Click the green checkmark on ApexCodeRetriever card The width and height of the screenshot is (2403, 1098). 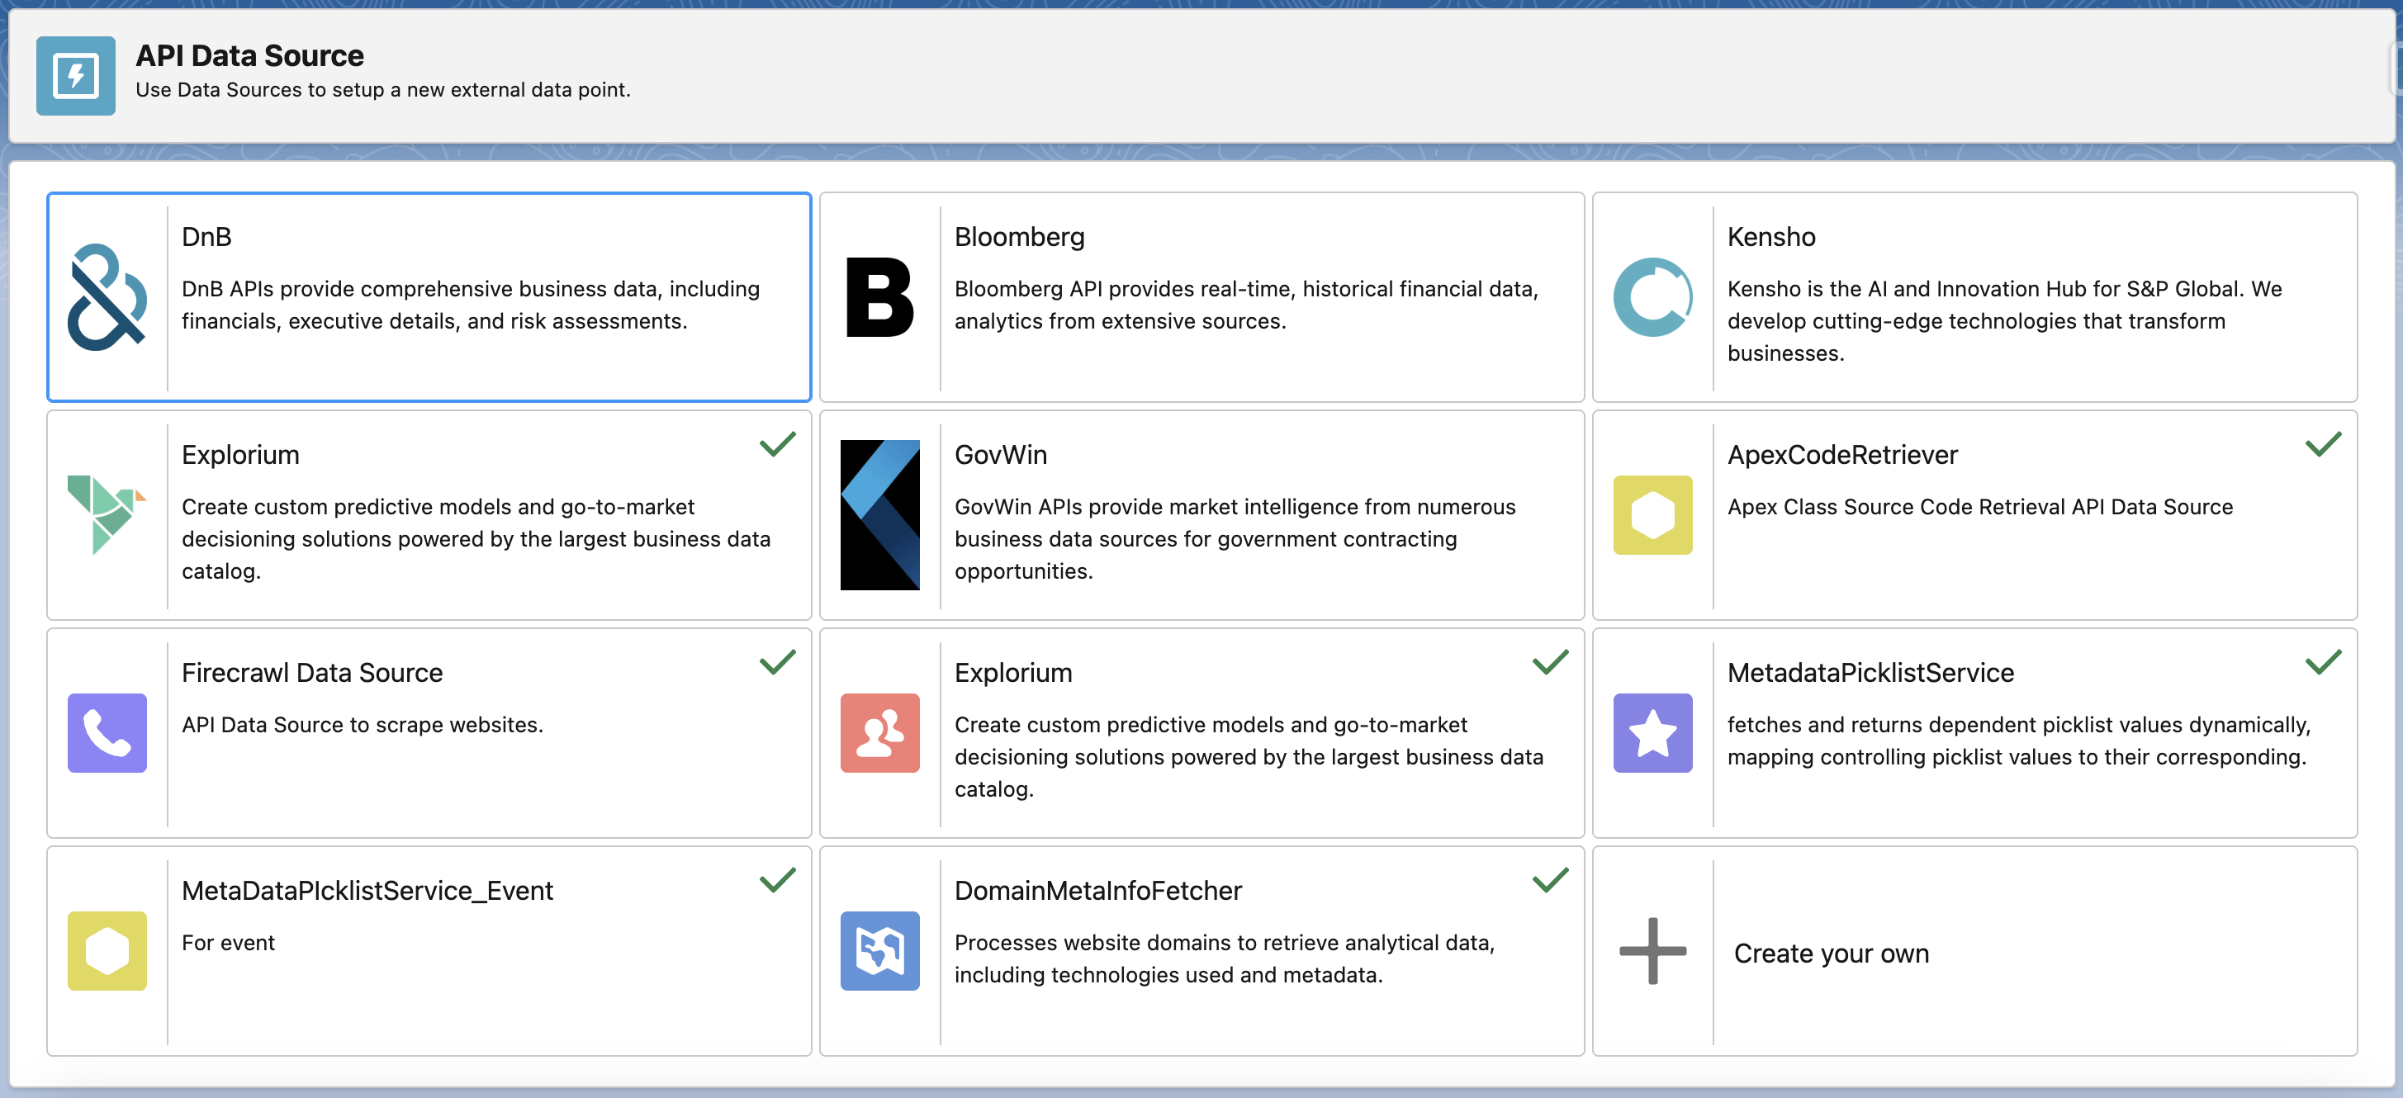click(2323, 444)
